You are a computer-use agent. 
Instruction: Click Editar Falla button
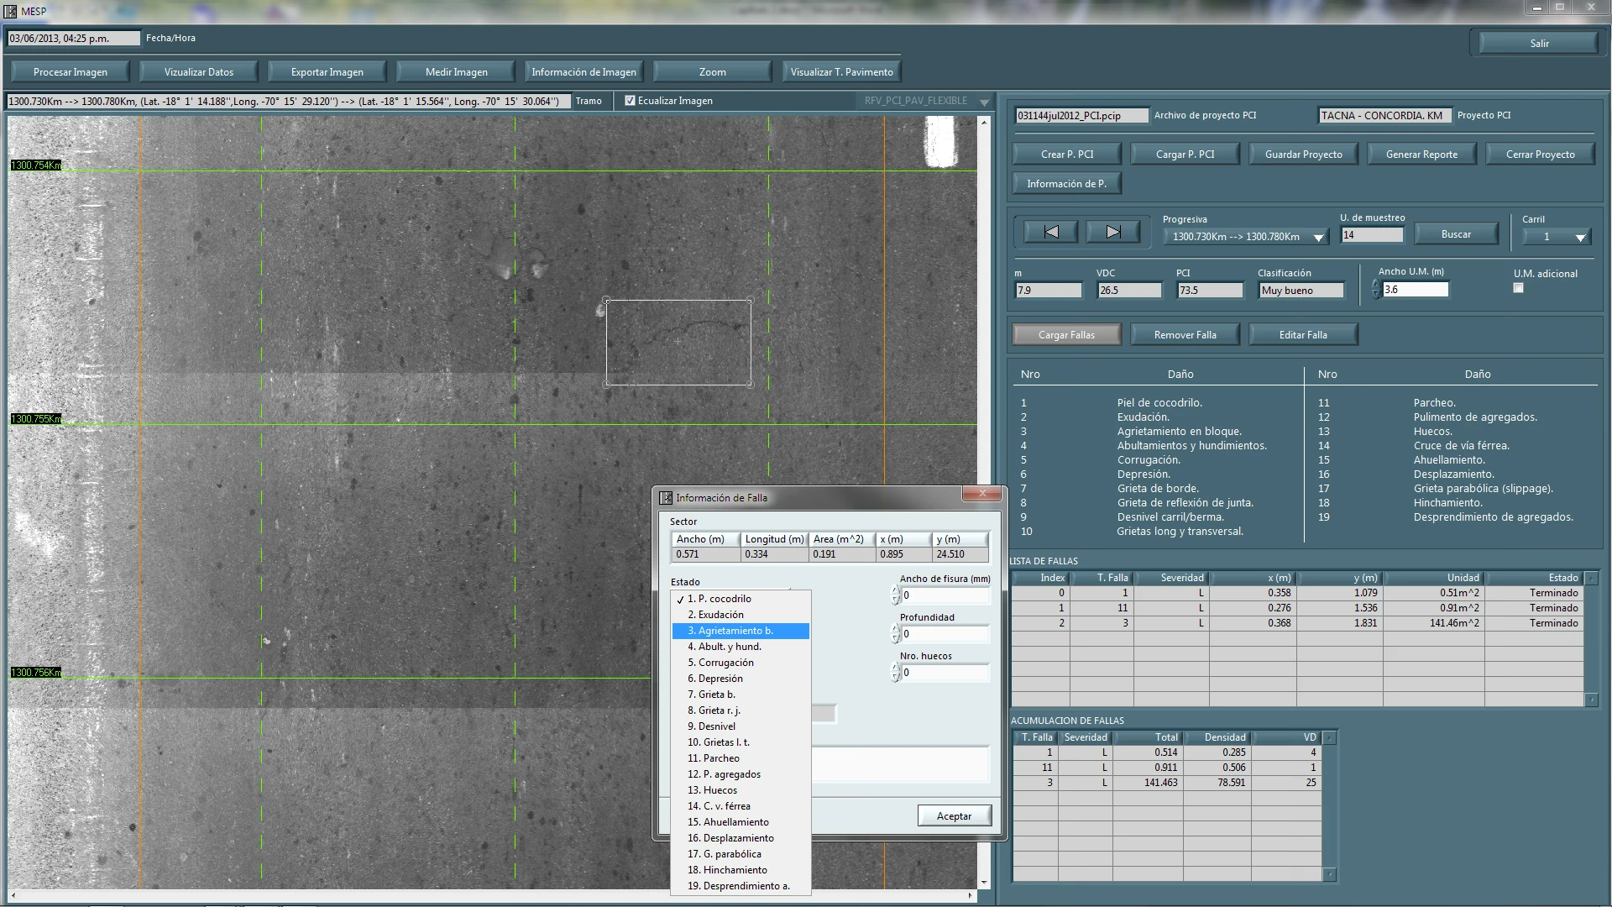click(1303, 335)
